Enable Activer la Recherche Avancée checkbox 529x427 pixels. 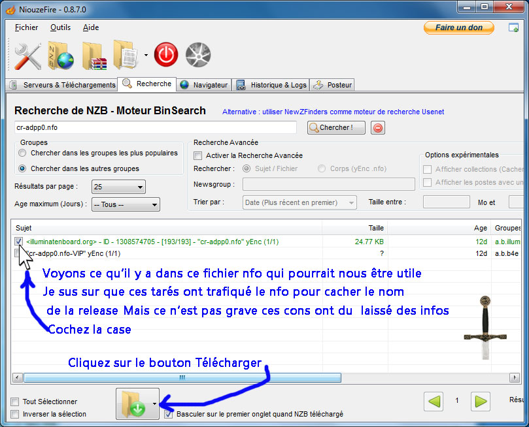[198, 155]
